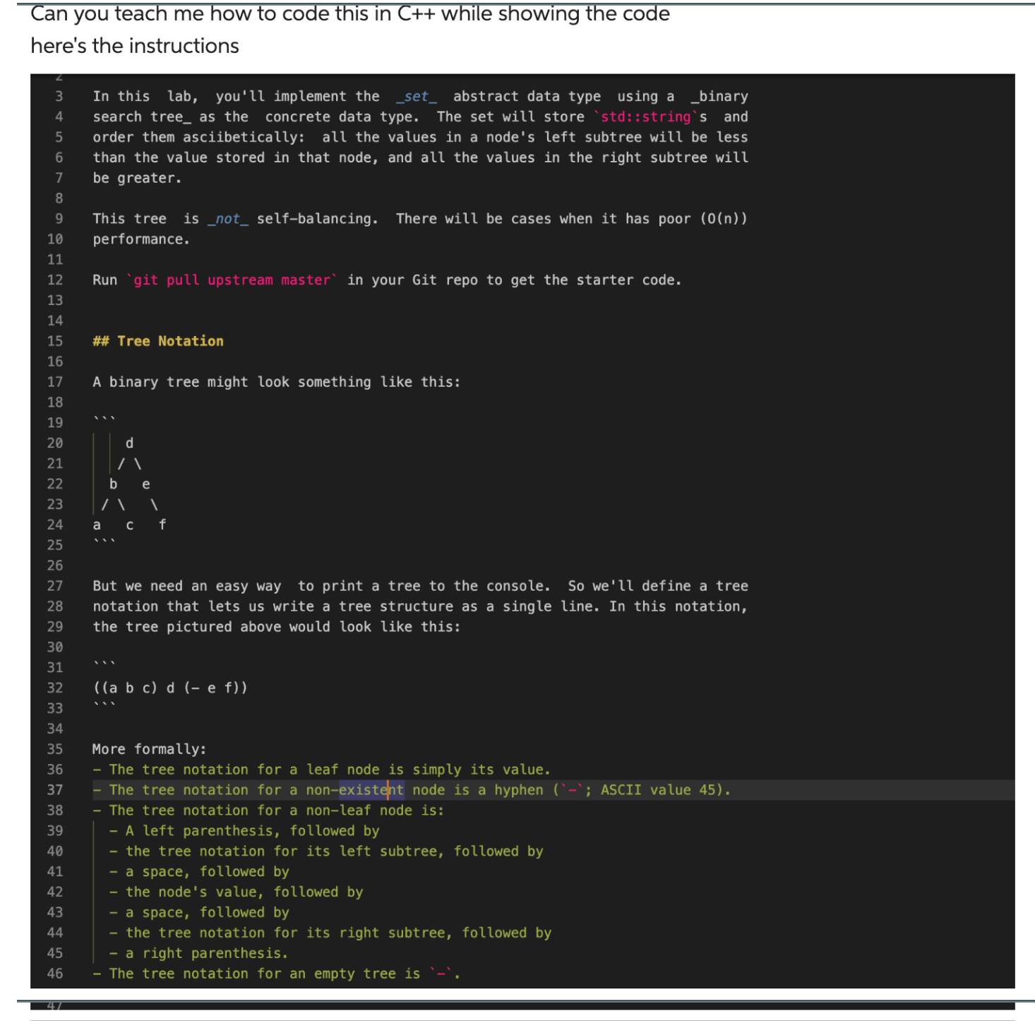Click line number 15 beside Tree Notation
This screenshot has width=1035, height=1021.
point(54,341)
